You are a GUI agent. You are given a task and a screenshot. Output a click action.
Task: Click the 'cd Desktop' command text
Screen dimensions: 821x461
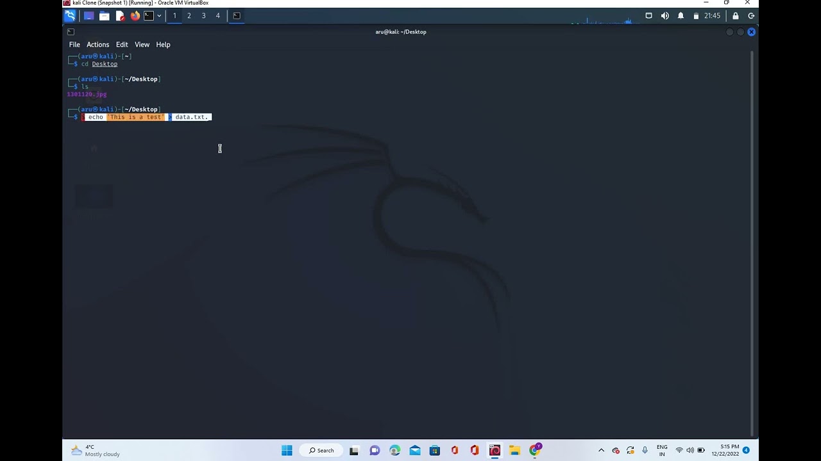click(99, 63)
